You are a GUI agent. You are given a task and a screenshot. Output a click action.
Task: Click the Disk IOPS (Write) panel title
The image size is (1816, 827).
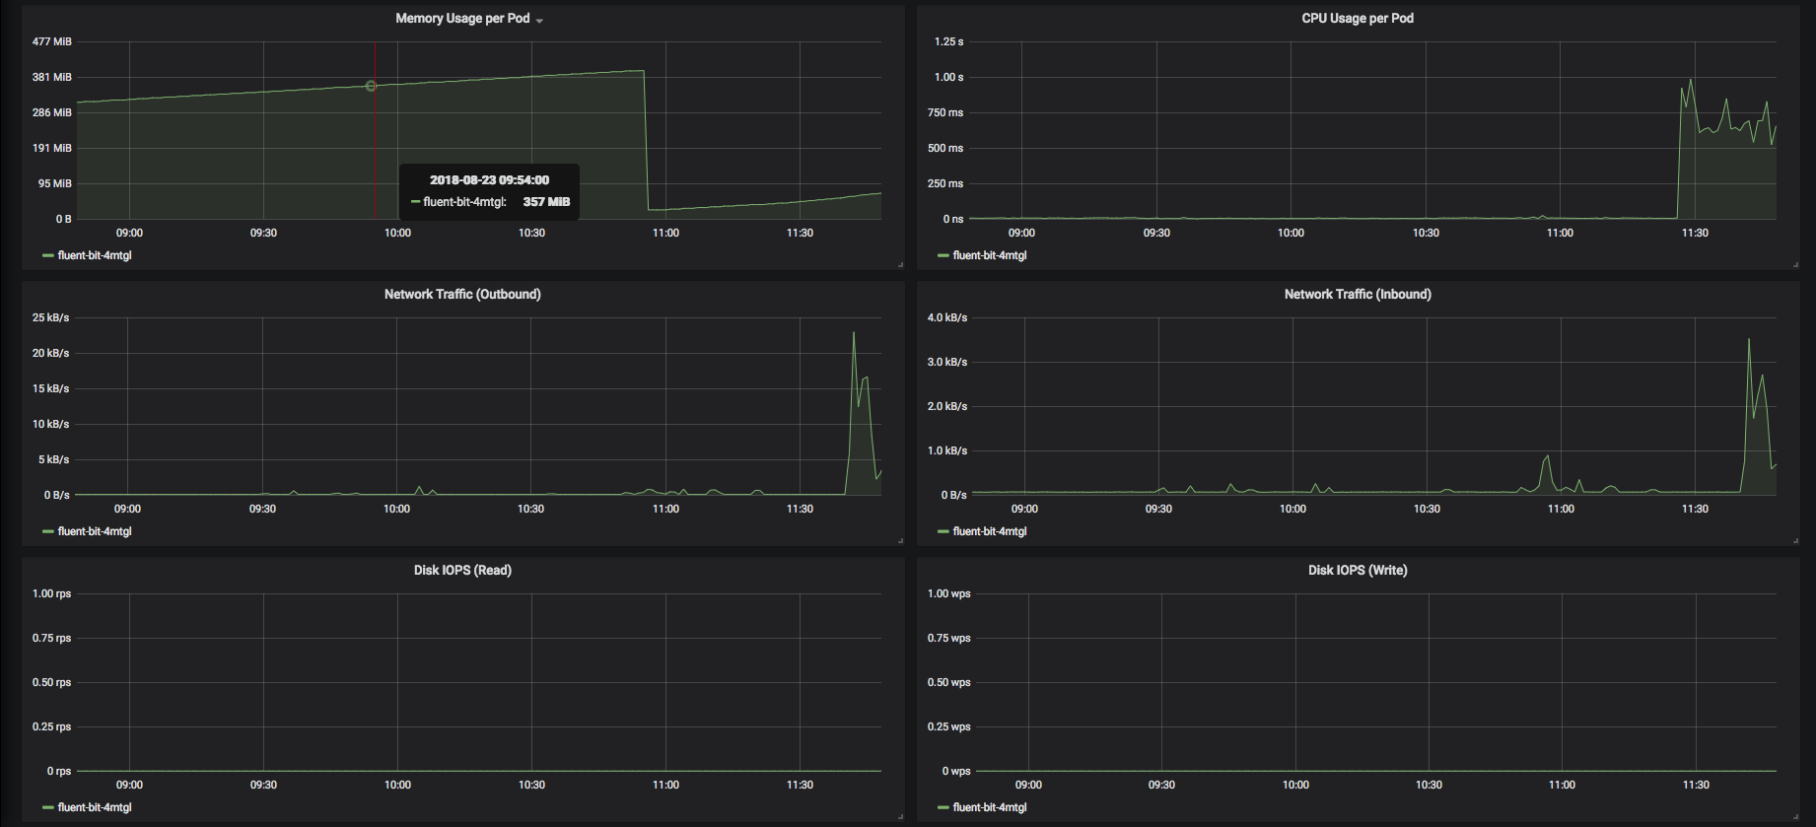(x=1358, y=570)
